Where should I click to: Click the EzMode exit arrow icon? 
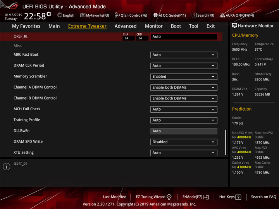coord(207,197)
